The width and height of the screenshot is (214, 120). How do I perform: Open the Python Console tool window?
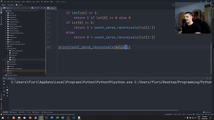47,112
